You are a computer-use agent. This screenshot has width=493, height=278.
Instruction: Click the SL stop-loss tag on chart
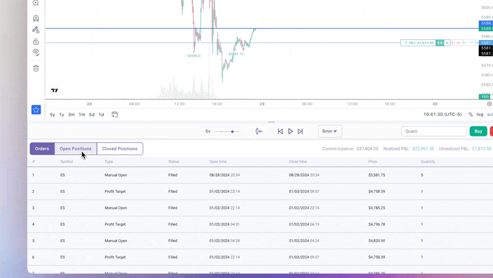458,43
